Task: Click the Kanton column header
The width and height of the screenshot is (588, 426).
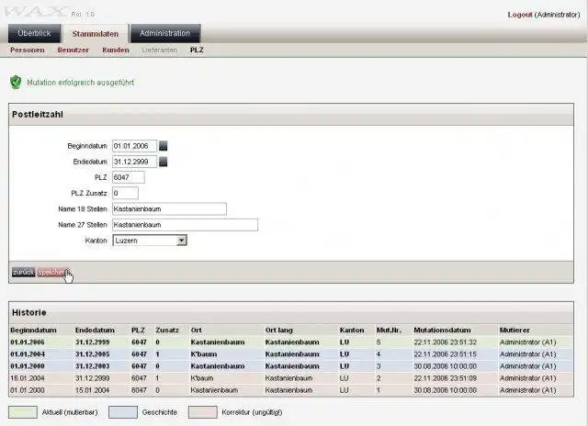Action: tap(352, 331)
